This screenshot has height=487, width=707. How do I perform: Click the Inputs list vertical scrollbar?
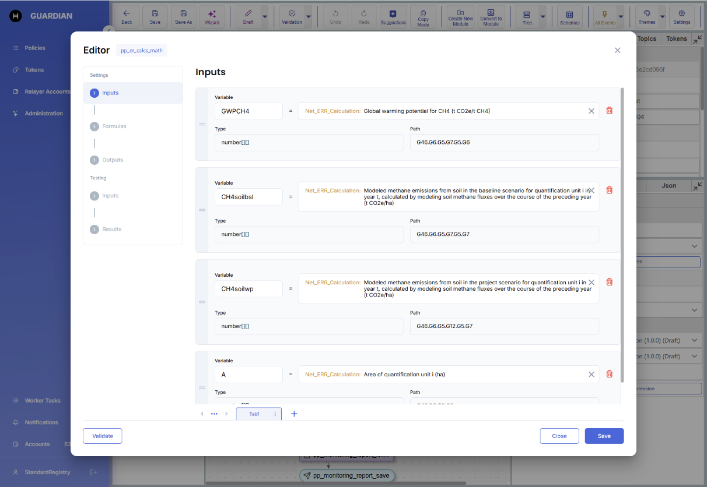623,233
